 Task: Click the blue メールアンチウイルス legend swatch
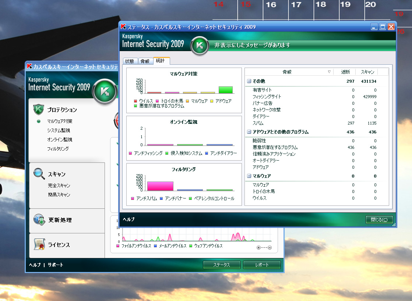(x=155, y=246)
